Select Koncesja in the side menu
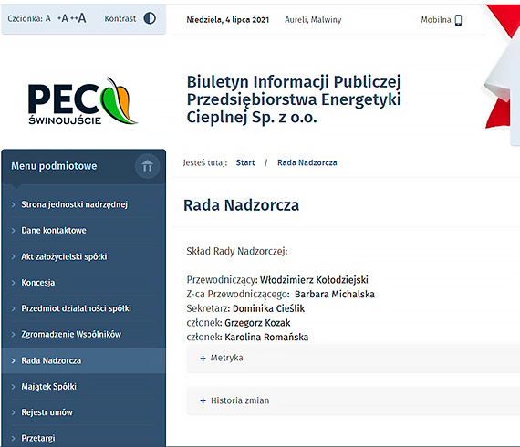The width and height of the screenshot is (520, 447). pos(38,283)
